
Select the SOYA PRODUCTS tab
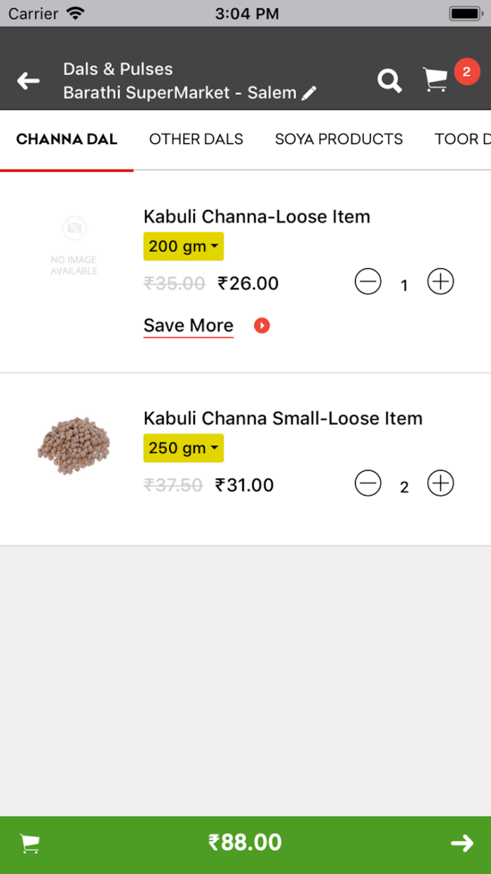(x=339, y=139)
